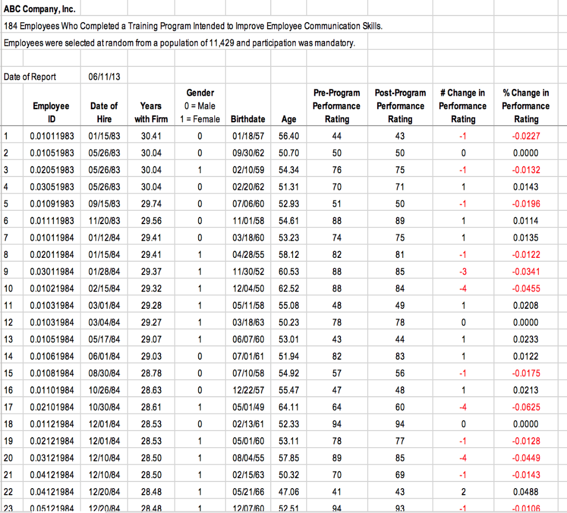
Task: Click Employee ID 0.01111983
Action: pyautogui.click(x=52, y=221)
